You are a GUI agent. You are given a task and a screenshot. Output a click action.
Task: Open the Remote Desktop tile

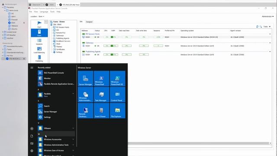(x=86, y=110)
